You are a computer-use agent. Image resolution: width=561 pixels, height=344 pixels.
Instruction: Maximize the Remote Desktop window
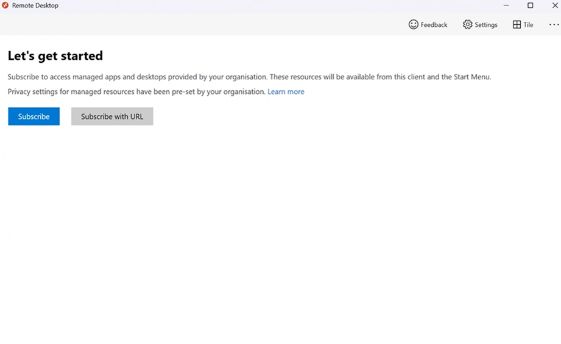[x=530, y=5]
